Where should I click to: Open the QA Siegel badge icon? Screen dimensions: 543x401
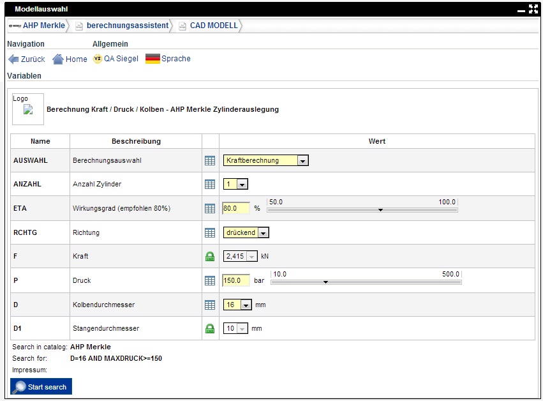(98, 59)
